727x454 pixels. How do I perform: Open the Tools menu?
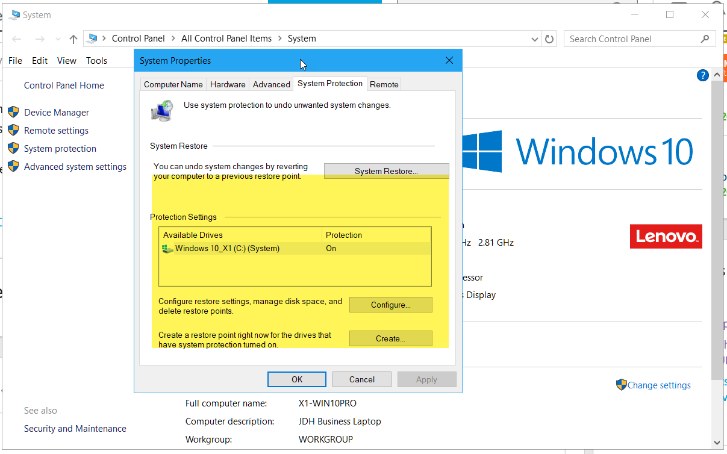point(96,61)
